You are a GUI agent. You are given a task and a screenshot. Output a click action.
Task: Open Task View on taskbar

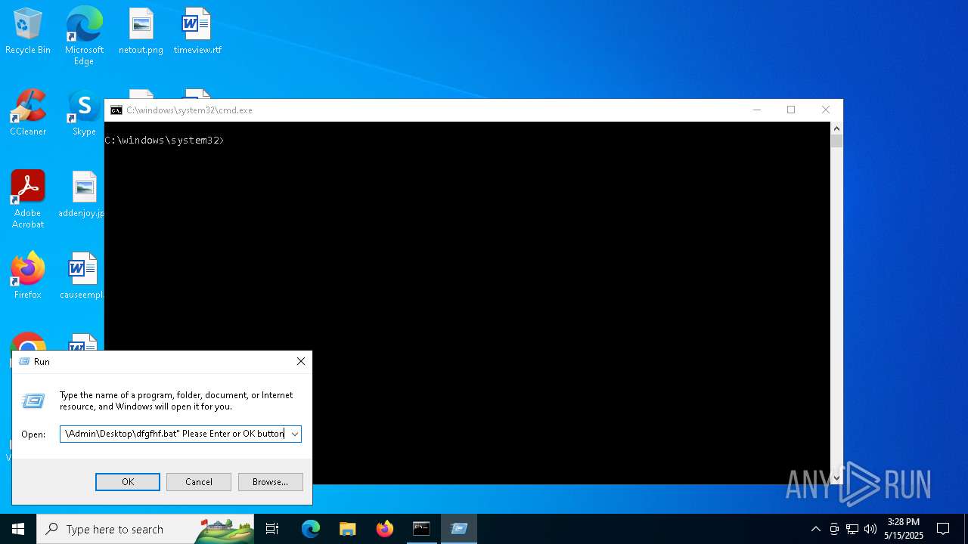tap(272, 529)
